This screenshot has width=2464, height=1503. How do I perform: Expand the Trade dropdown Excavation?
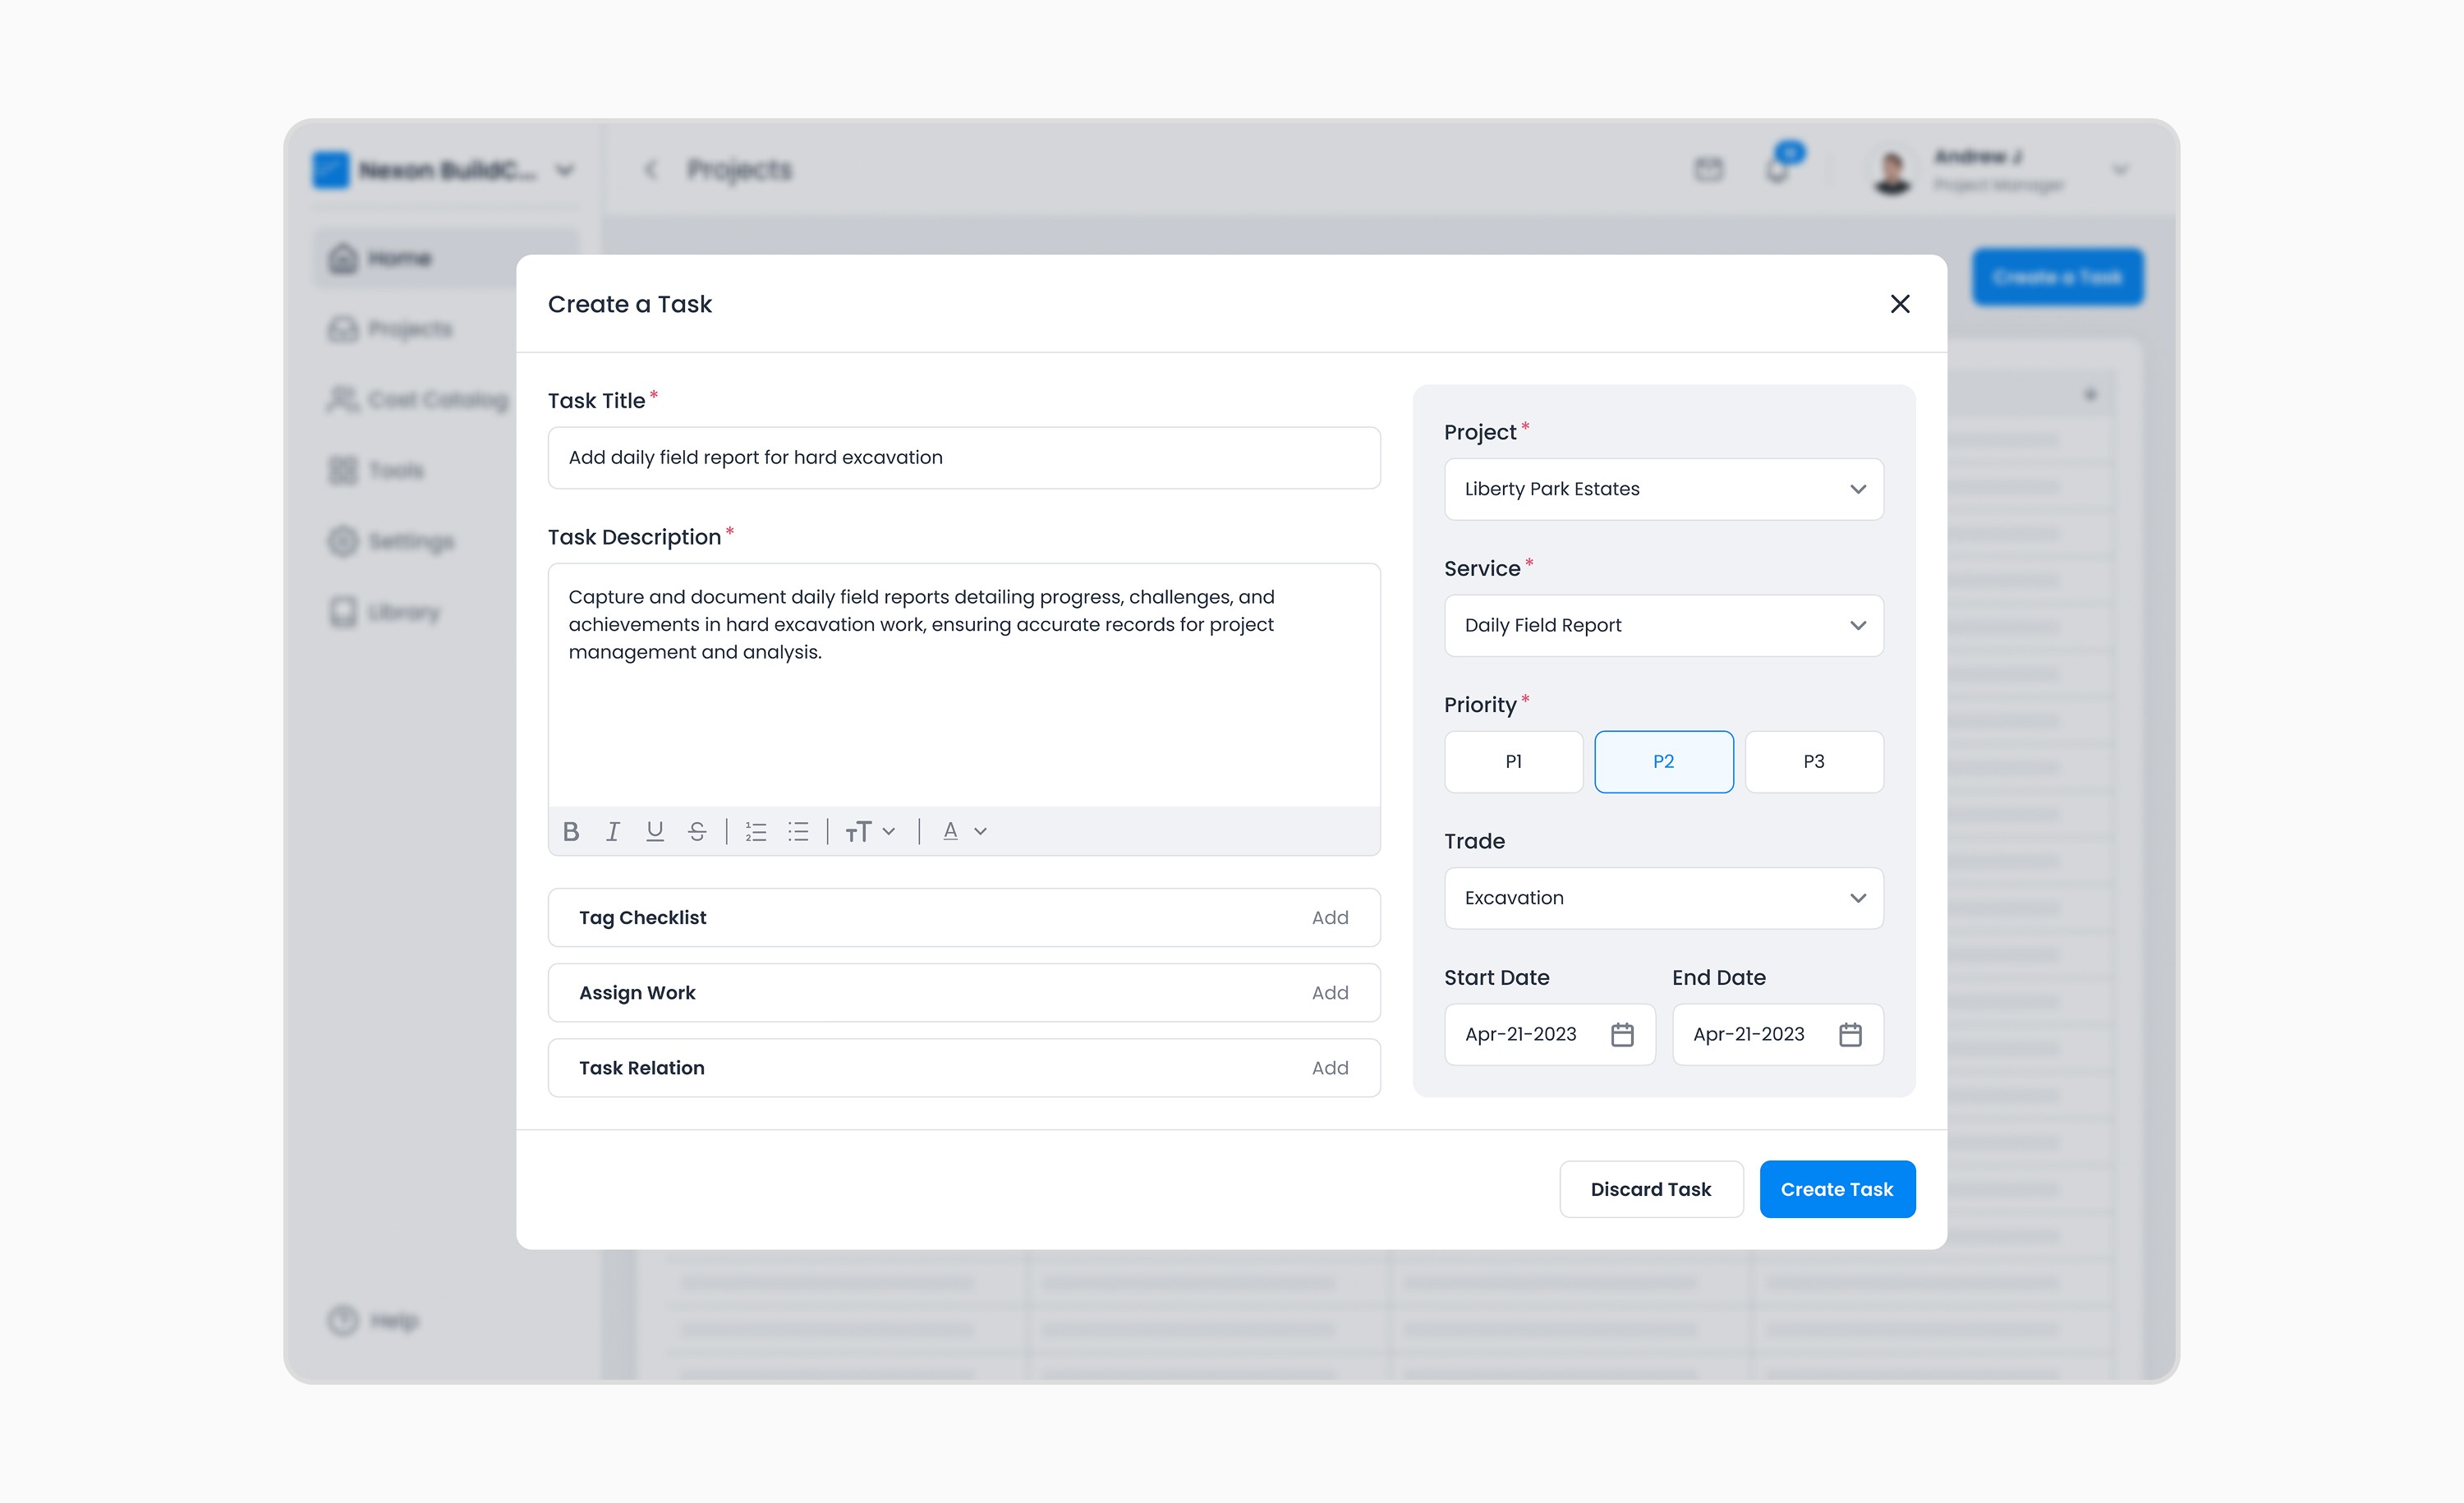point(1664,898)
